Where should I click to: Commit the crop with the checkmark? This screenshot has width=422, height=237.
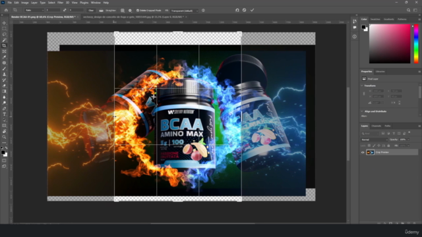(252, 11)
